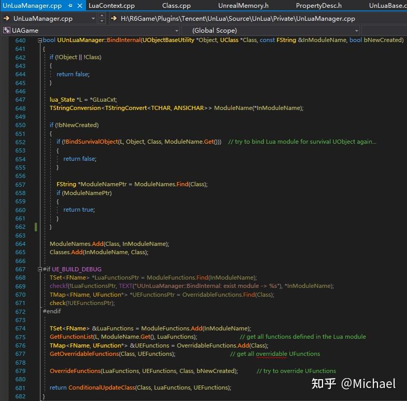Click 'UE_BUILD_DEBUG' macro on line 667

(x=77, y=269)
